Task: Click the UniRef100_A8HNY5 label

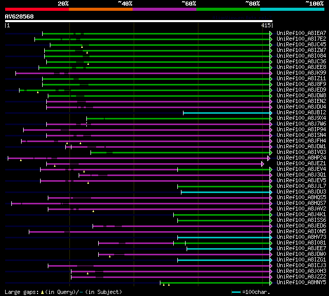Action: click(x=301, y=283)
